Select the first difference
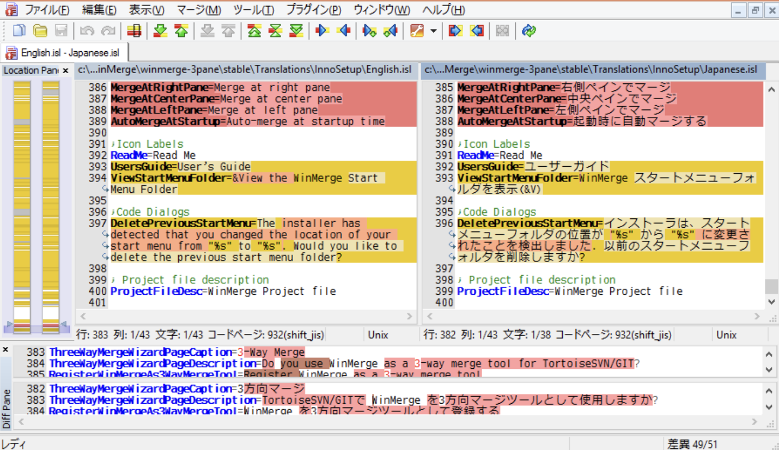Image resolution: width=779 pixels, height=450 pixels. click(x=254, y=31)
